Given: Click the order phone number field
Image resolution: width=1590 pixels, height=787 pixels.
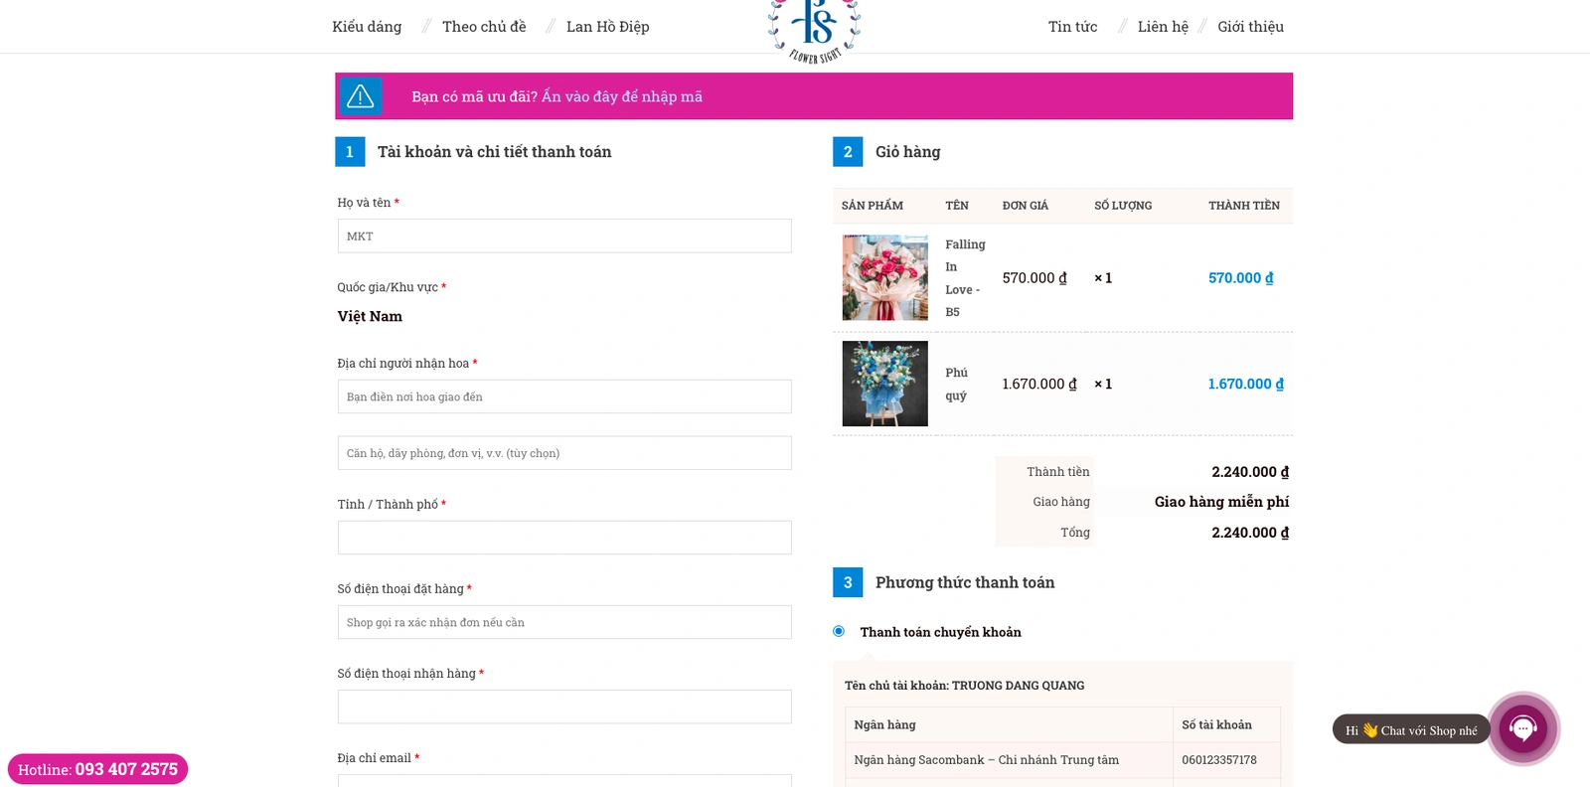Looking at the screenshot, I should [x=564, y=622].
